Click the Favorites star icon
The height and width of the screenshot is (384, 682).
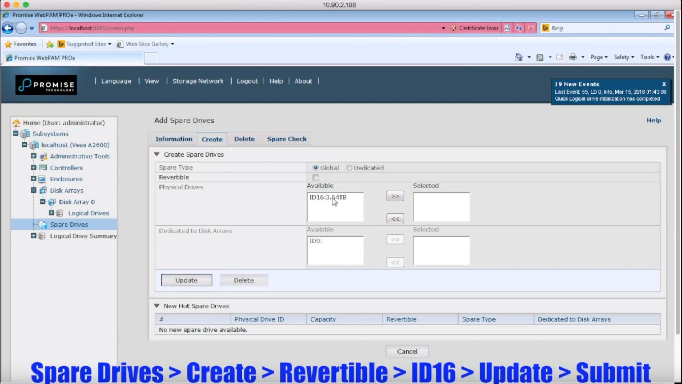8,44
